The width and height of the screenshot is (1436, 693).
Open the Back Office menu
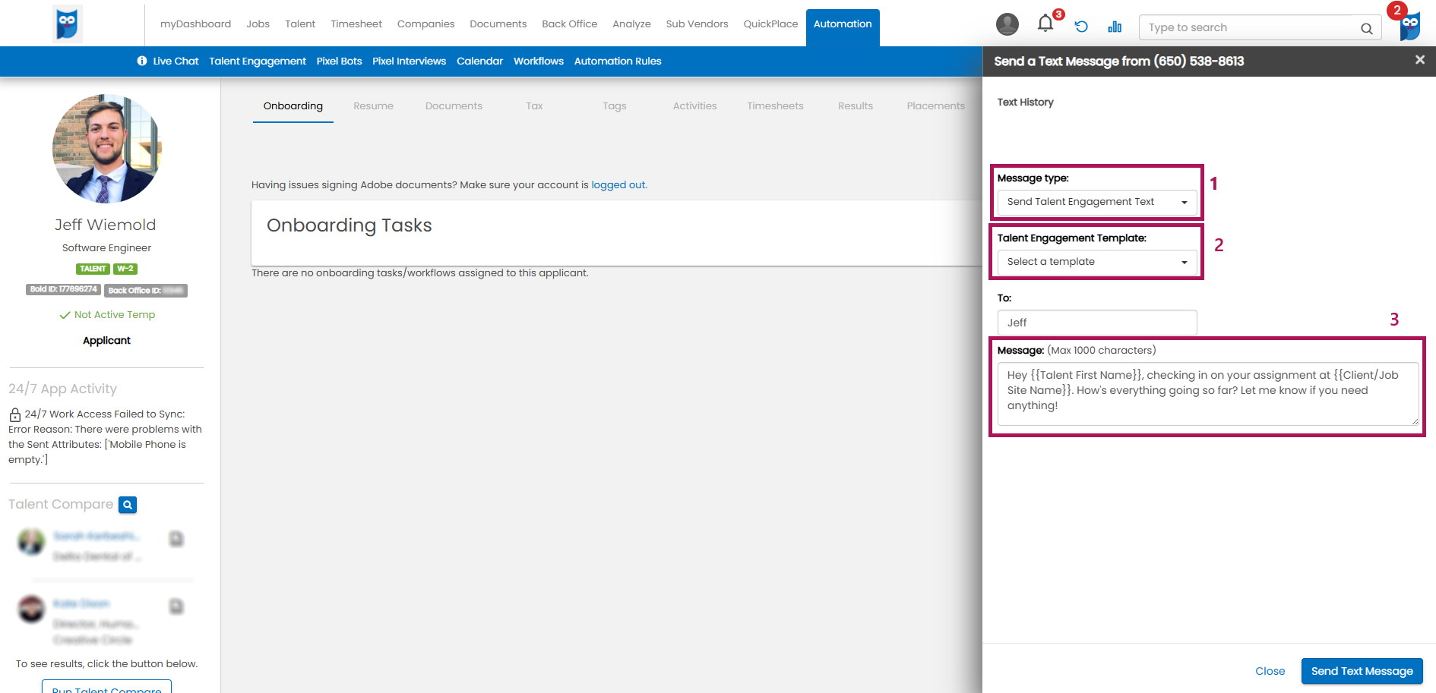[569, 24]
